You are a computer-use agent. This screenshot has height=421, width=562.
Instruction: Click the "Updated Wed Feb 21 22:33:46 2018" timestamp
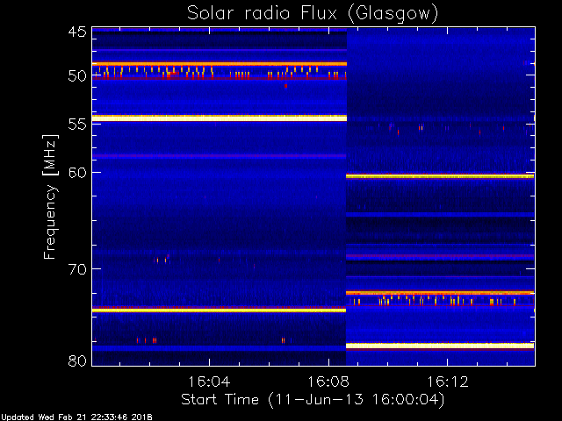coord(76,417)
